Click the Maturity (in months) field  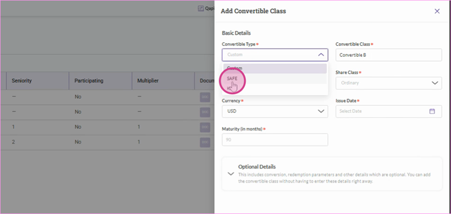click(x=275, y=139)
